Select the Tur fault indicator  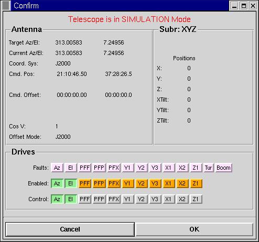(x=208, y=168)
